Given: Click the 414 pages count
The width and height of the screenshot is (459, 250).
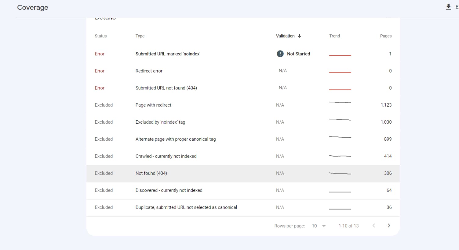Looking at the screenshot, I should [388, 156].
